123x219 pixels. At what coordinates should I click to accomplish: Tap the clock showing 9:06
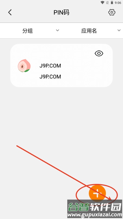click(x=118, y=3)
